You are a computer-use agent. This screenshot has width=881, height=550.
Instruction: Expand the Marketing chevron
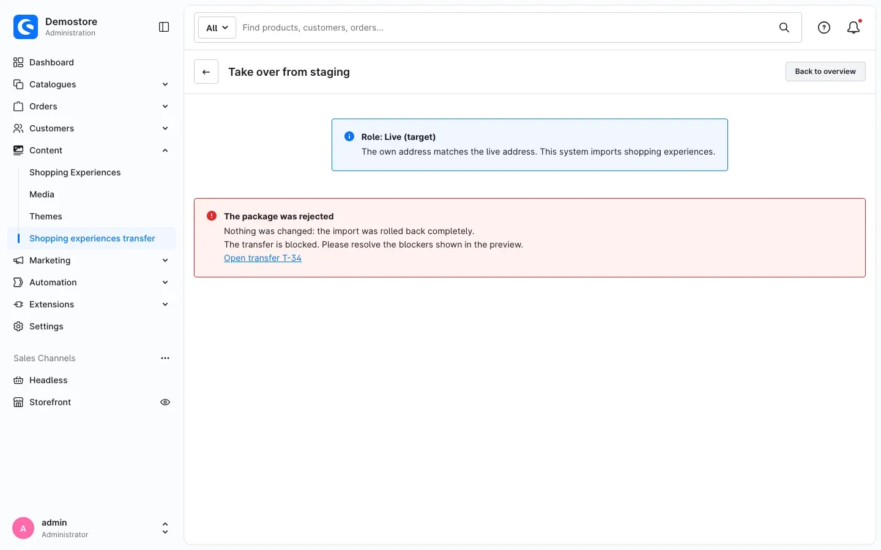(x=165, y=260)
